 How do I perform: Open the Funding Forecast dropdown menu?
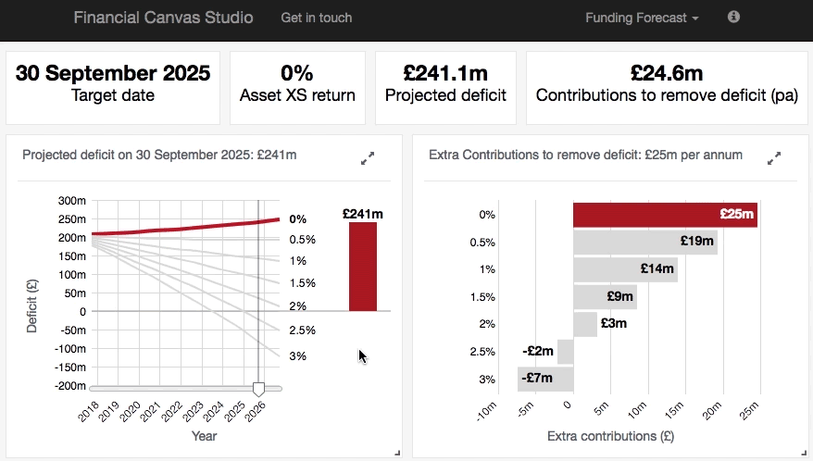(x=642, y=18)
